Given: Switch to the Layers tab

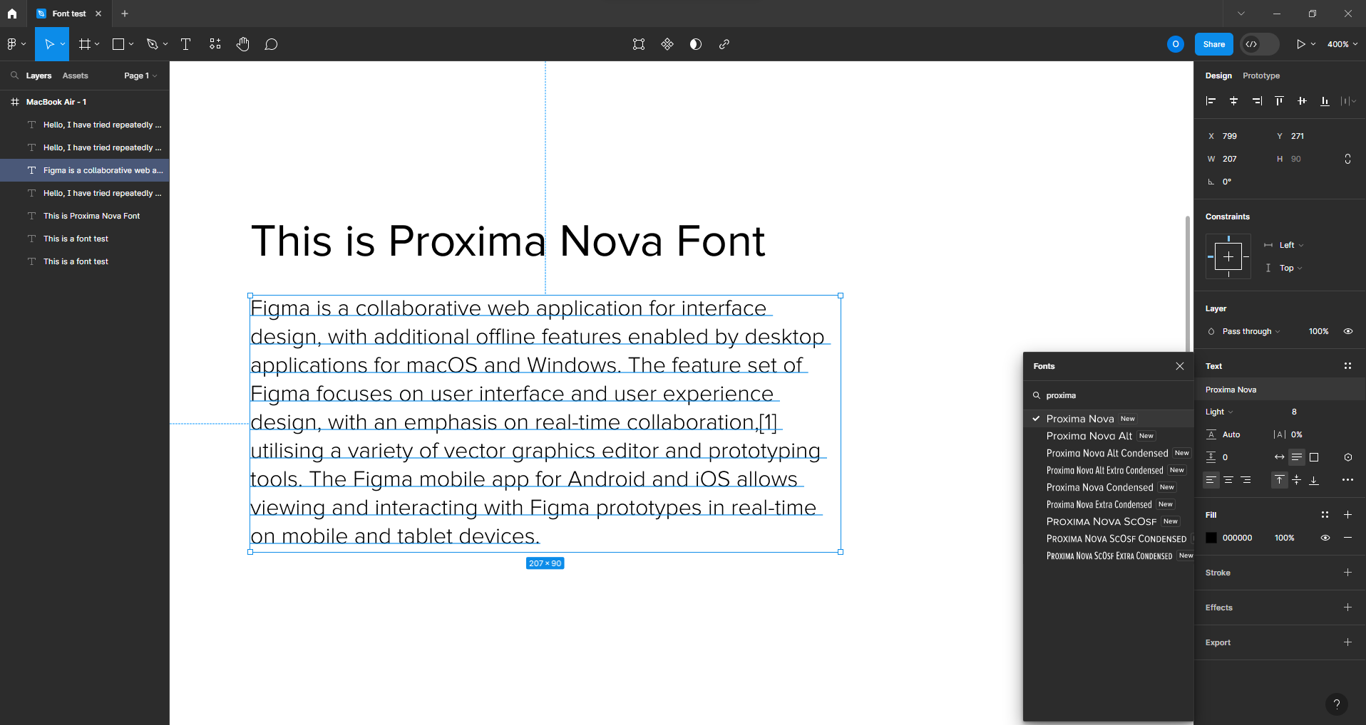Looking at the screenshot, I should pos(38,75).
